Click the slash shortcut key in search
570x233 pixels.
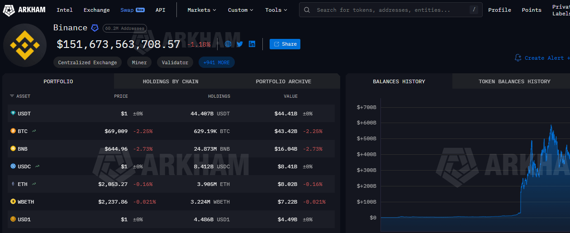[x=474, y=10]
